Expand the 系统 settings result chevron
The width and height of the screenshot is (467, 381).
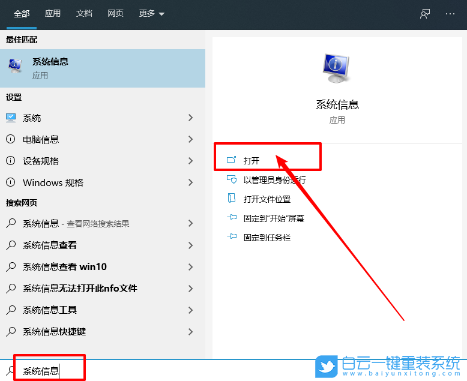(191, 118)
